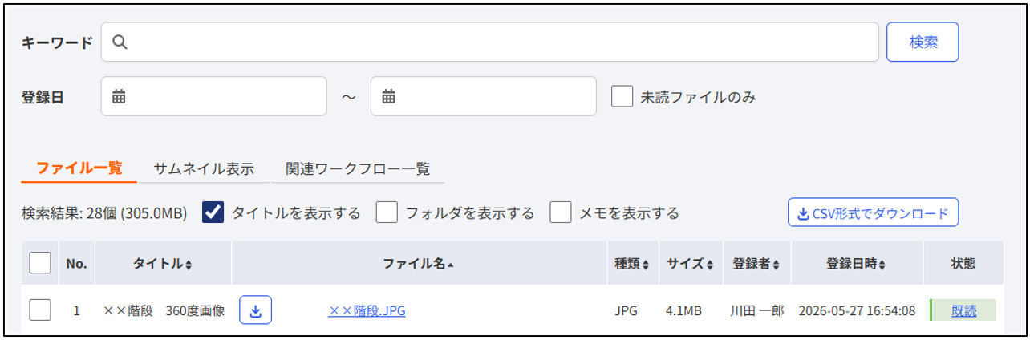Open 関連ワークフロー一覧 tab

[x=358, y=169]
